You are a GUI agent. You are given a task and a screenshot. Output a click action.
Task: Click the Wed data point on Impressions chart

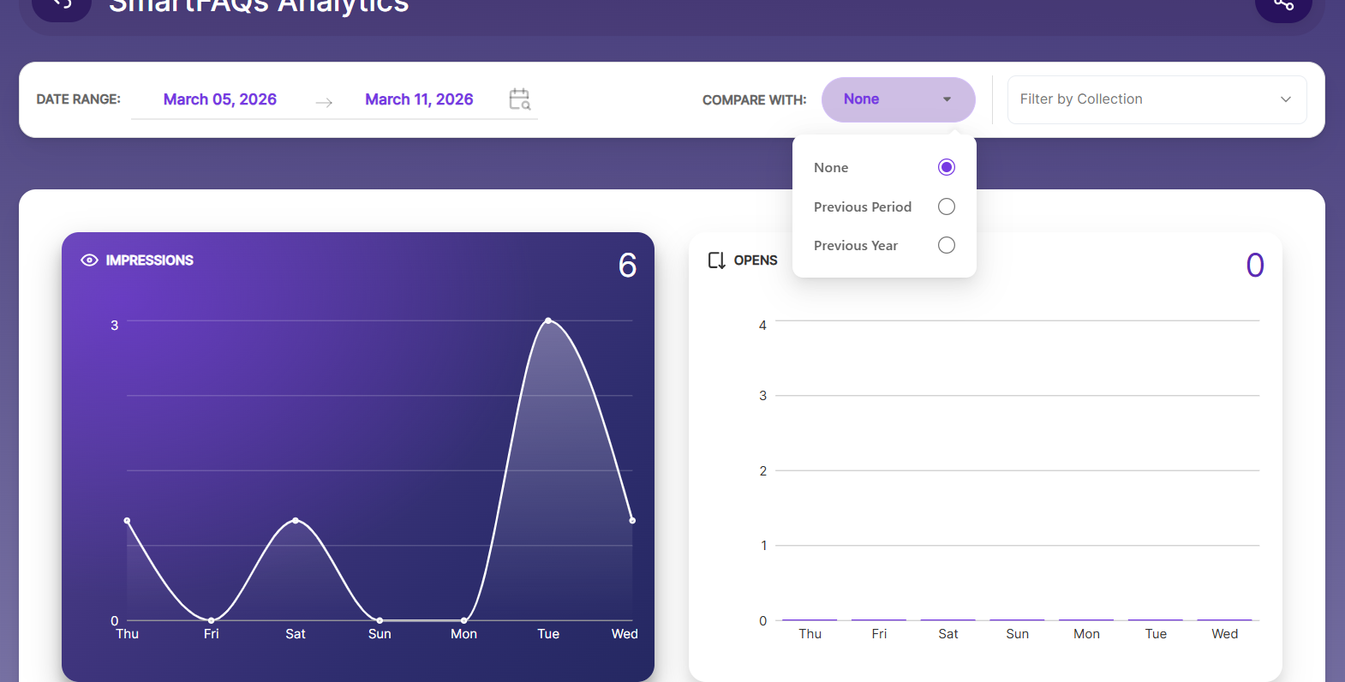(x=632, y=520)
